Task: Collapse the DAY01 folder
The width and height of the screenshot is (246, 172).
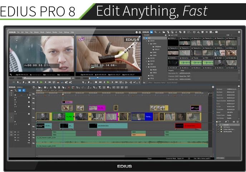Action: point(147,41)
